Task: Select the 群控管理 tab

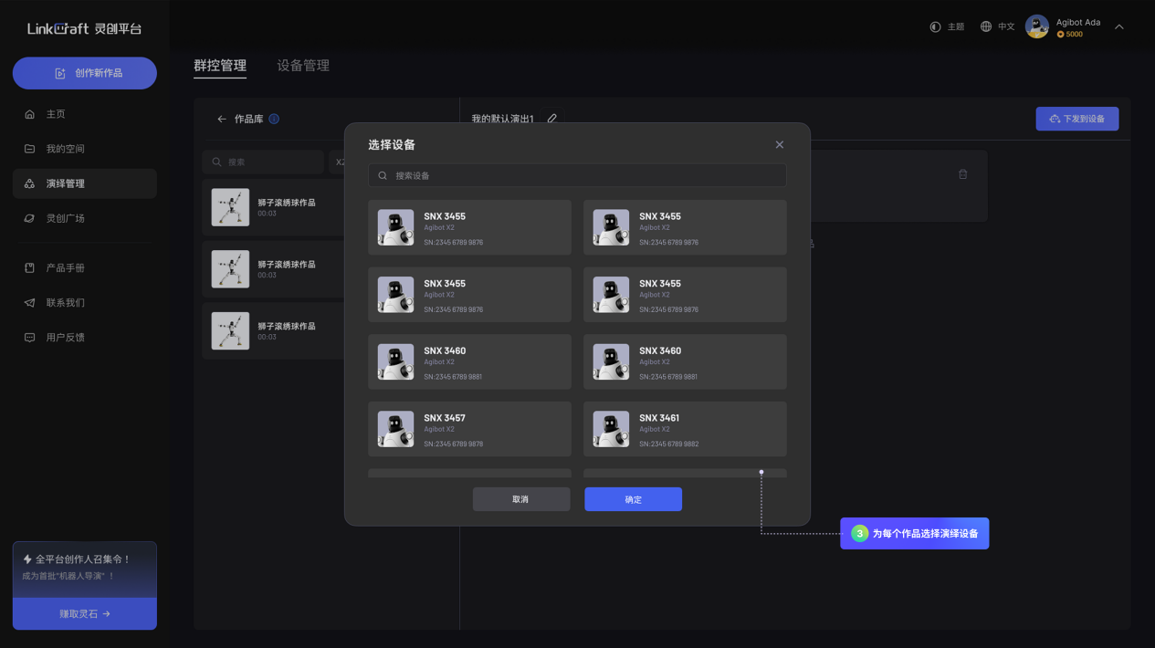Action: [220, 66]
